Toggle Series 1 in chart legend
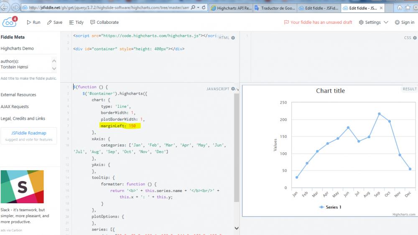418x235 pixels. (x=330, y=207)
